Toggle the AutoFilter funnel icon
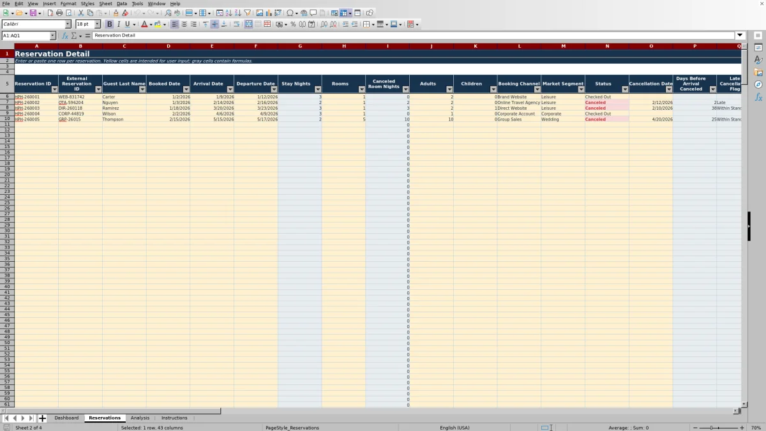Image resolution: width=766 pixels, height=431 pixels. click(247, 13)
